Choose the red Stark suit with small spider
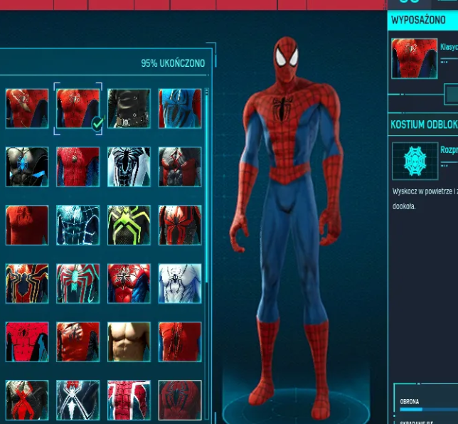458x424 pixels. coord(78,167)
